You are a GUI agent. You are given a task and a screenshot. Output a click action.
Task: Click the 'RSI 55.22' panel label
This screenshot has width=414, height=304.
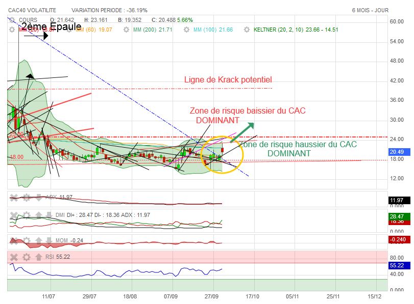coord(58,257)
